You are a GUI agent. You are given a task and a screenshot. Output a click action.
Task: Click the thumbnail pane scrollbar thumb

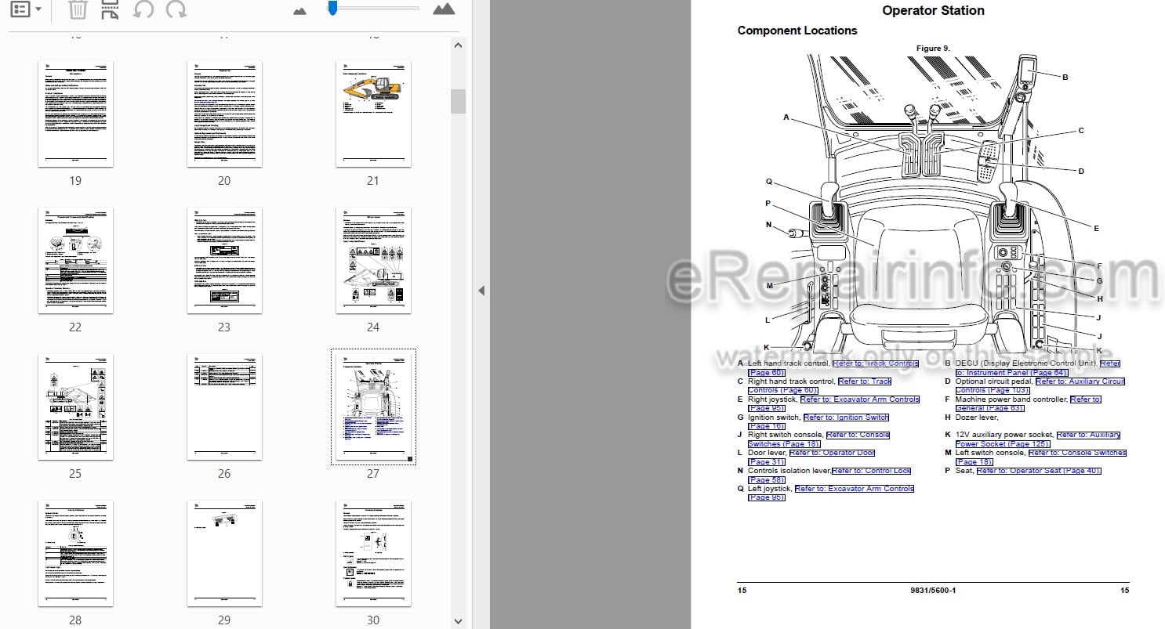458,101
